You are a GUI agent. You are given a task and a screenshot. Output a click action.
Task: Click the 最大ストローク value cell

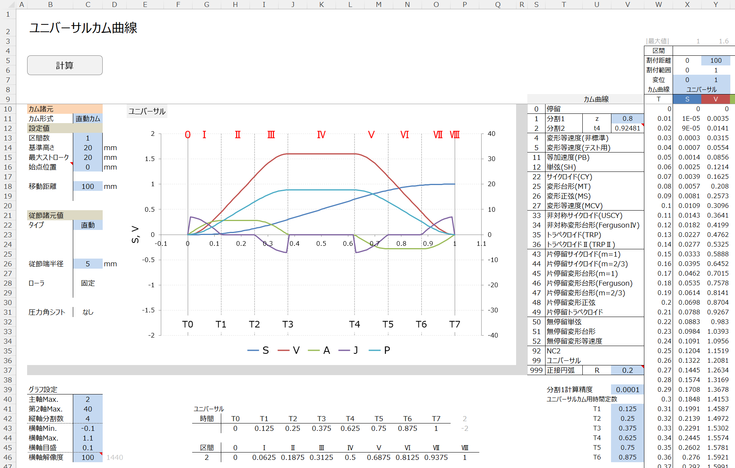click(88, 158)
